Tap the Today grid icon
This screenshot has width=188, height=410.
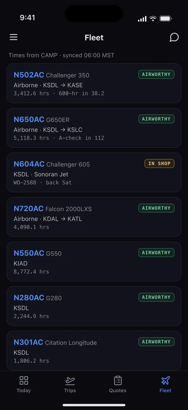point(24,380)
